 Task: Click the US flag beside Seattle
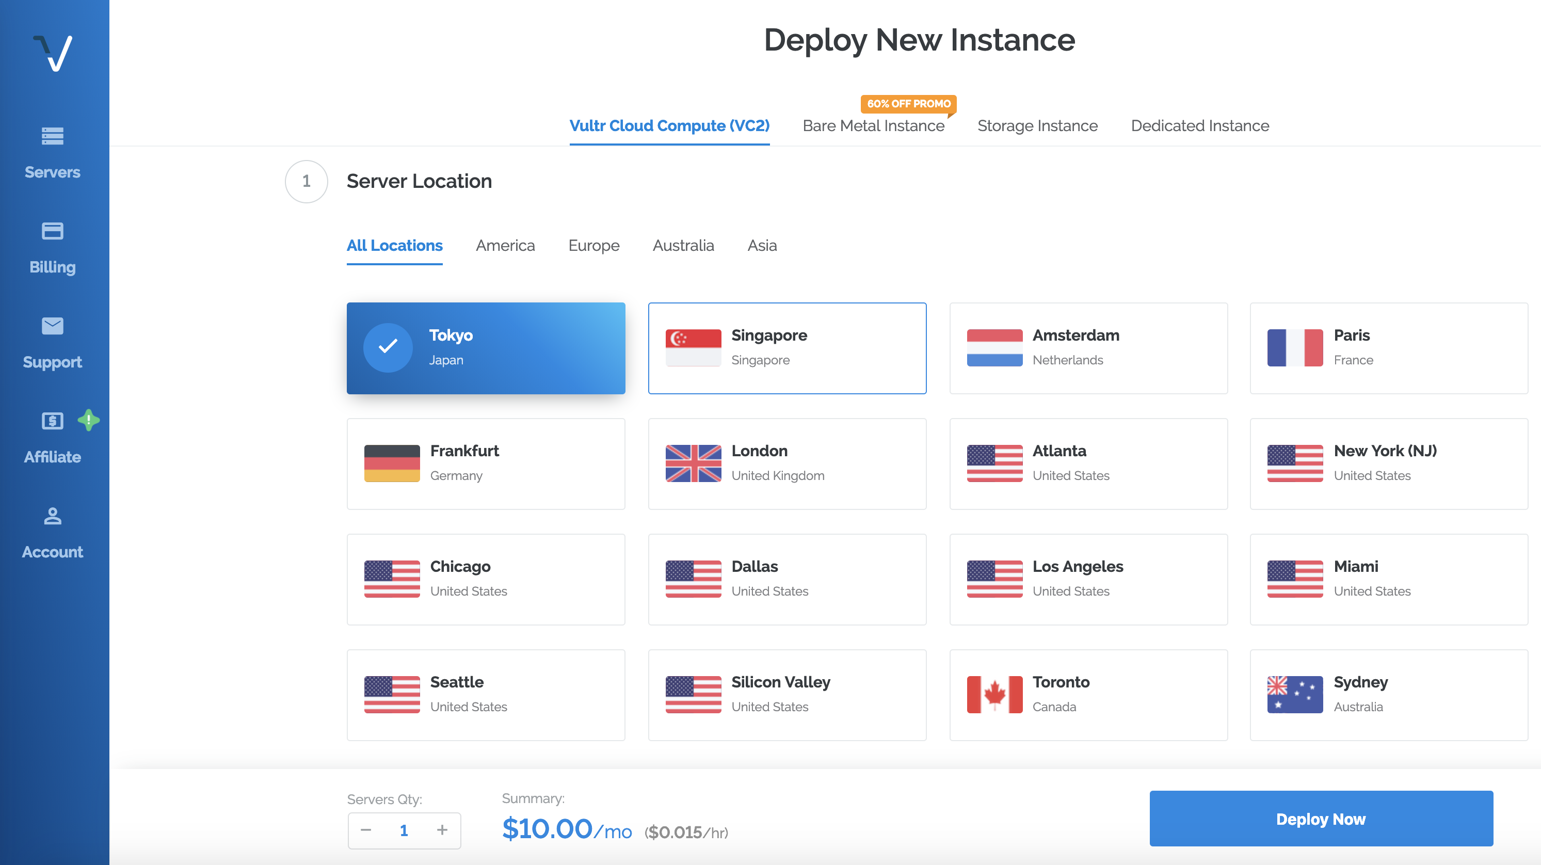(x=392, y=694)
